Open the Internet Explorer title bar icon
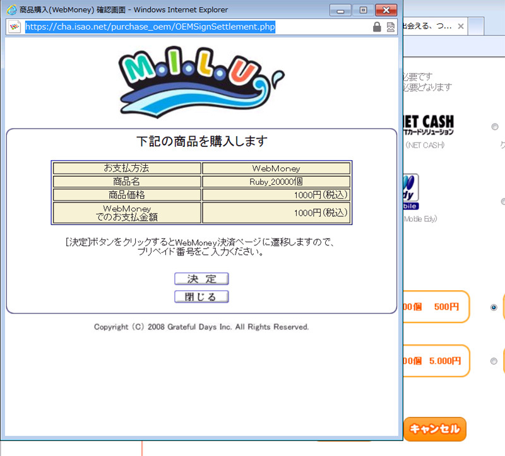The height and width of the screenshot is (456, 505). pyautogui.click(x=11, y=10)
